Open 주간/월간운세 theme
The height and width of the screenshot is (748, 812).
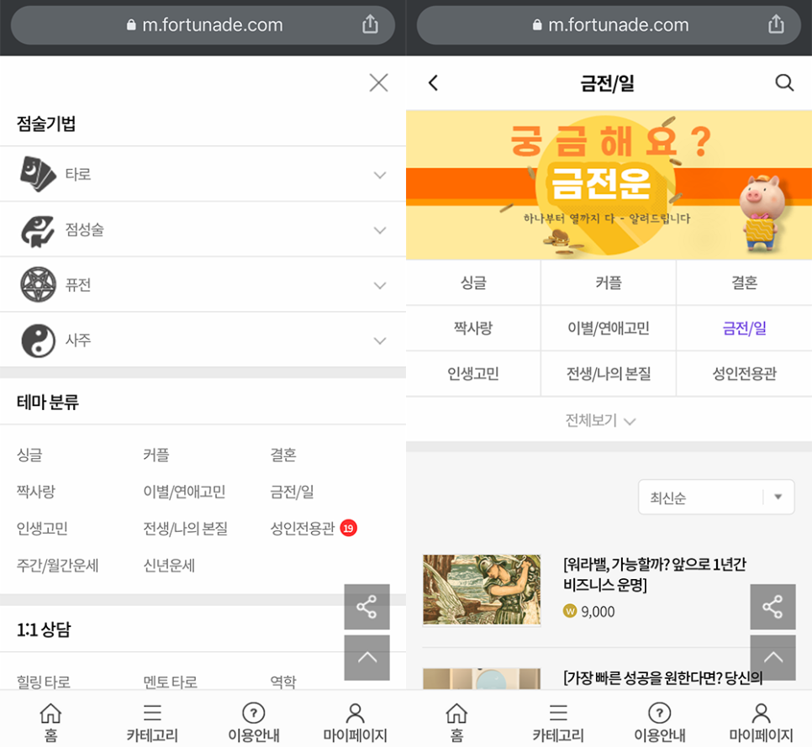point(57,565)
